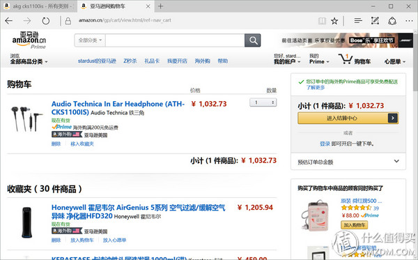Click the ¥ 1,032.73 item price
418x260 pixels.
(x=209, y=104)
